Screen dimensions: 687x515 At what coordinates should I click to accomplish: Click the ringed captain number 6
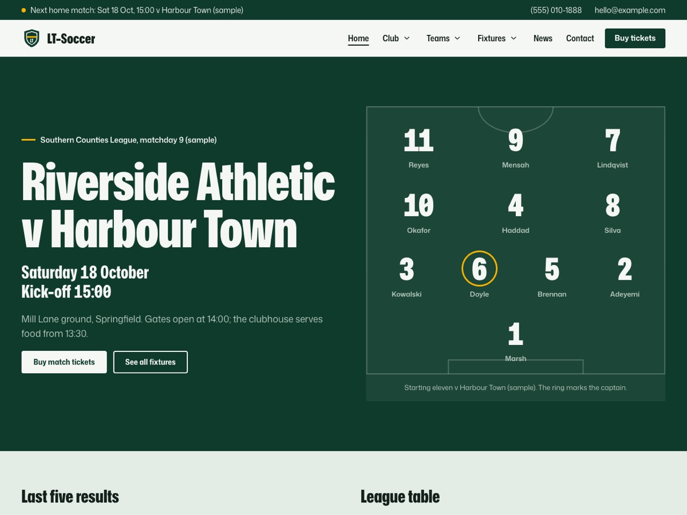[x=479, y=268]
